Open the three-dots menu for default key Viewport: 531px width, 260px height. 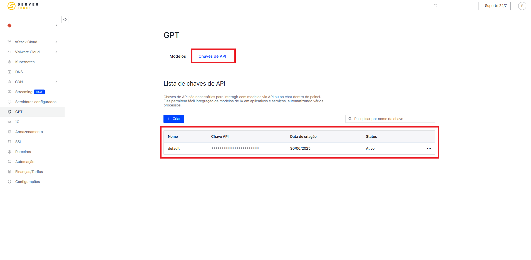(429, 149)
